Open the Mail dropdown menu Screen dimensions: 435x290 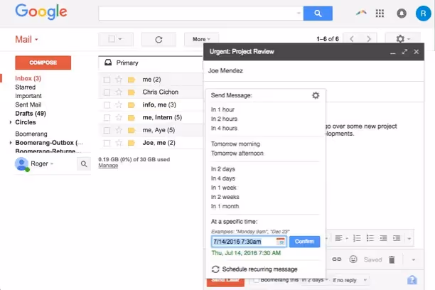point(26,39)
